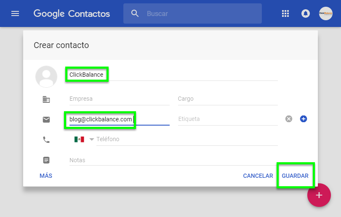Viewport: 341px width, 217px height.
Task: Remove the email entry with X icon
Action: 289,119
